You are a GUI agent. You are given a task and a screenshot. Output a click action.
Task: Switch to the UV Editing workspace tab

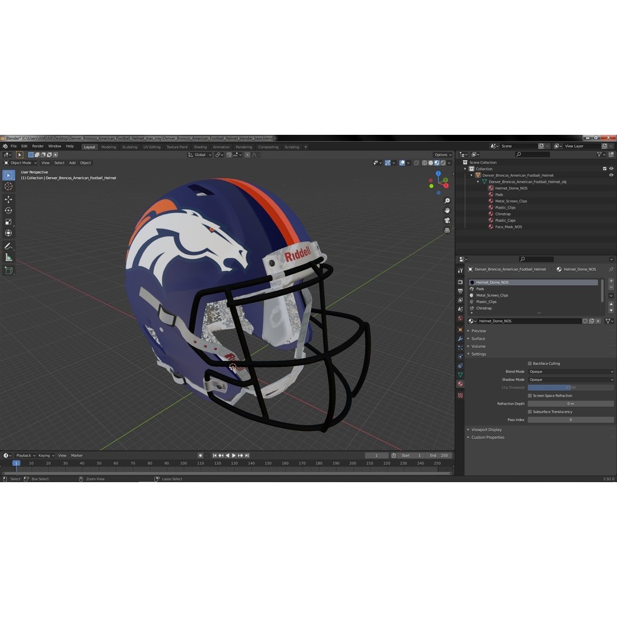point(152,147)
